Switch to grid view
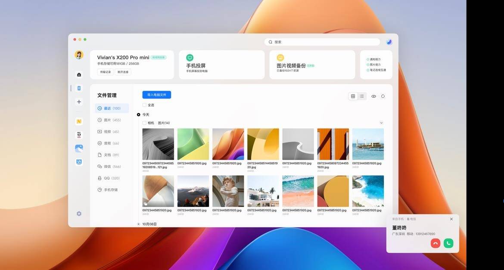504x270 pixels. click(353, 96)
